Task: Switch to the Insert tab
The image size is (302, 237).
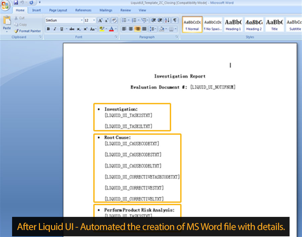Action: (36, 10)
